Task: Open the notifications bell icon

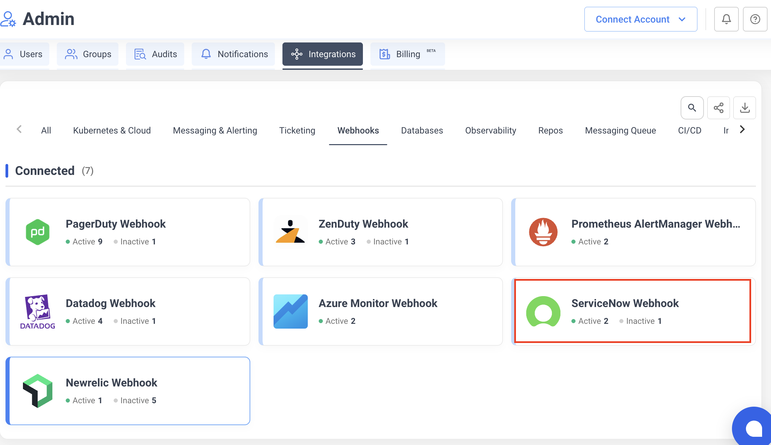Action: [726, 19]
